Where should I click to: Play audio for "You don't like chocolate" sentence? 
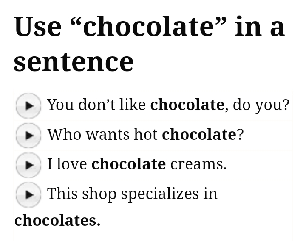click(28, 105)
